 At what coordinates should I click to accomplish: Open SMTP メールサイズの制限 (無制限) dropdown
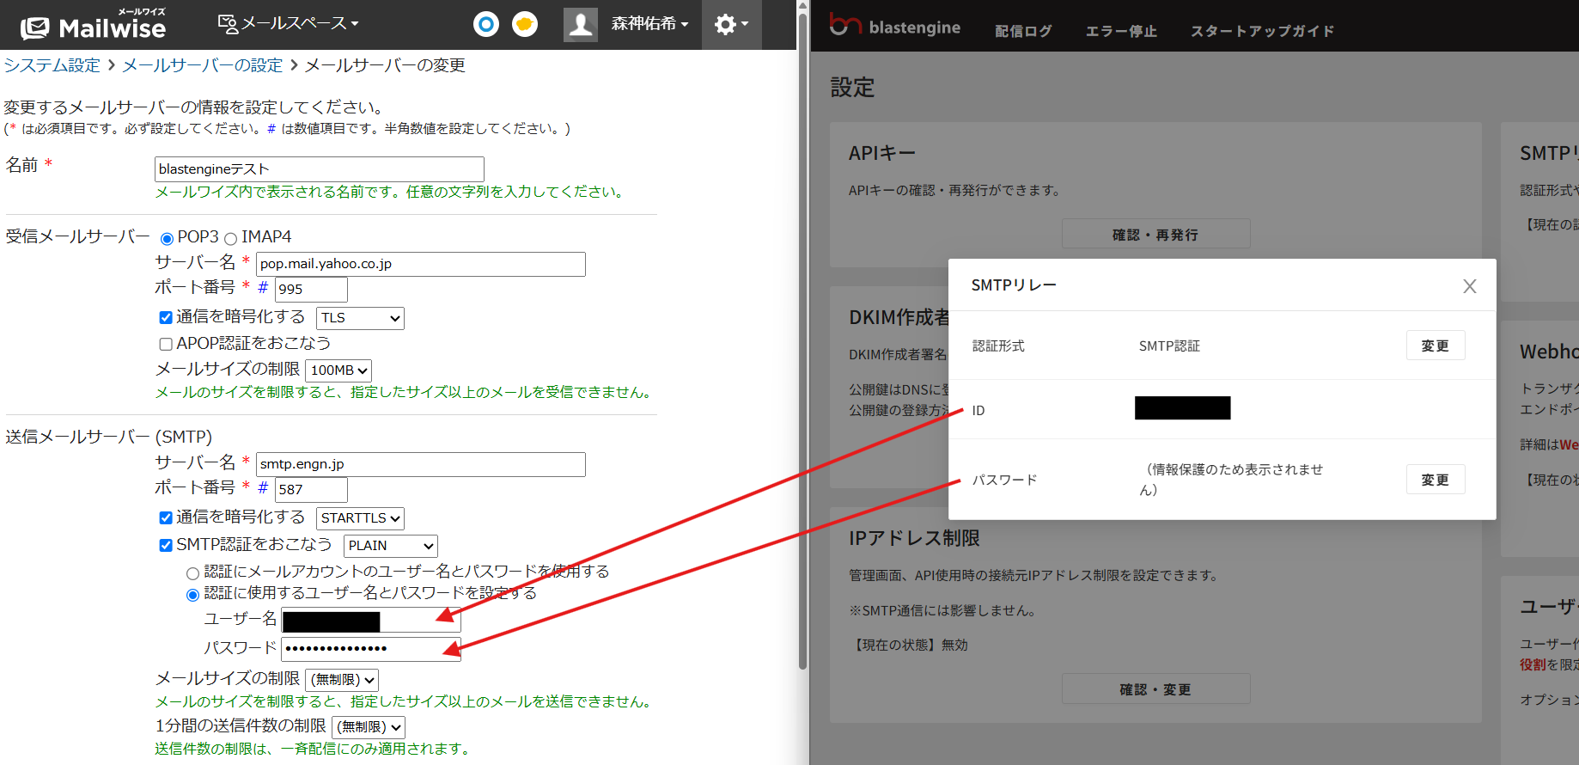[342, 680]
